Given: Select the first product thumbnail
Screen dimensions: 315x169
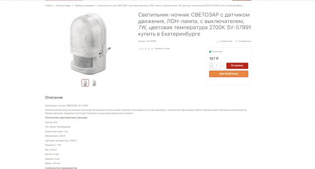Looking at the screenshot, I should pyautogui.click(x=85, y=83).
